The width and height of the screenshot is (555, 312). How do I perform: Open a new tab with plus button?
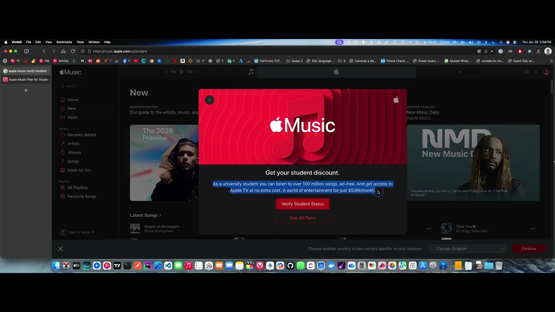[26, 90]
